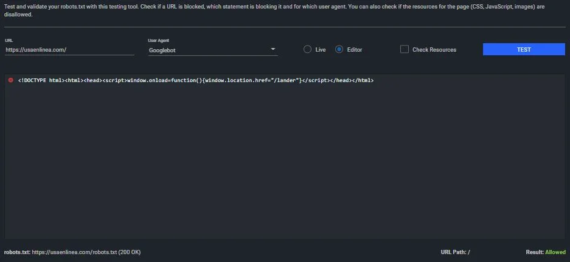The image size is (570, 262).
Task: Click the Googlebot user agent value
Action: click(x=162, y=50)
